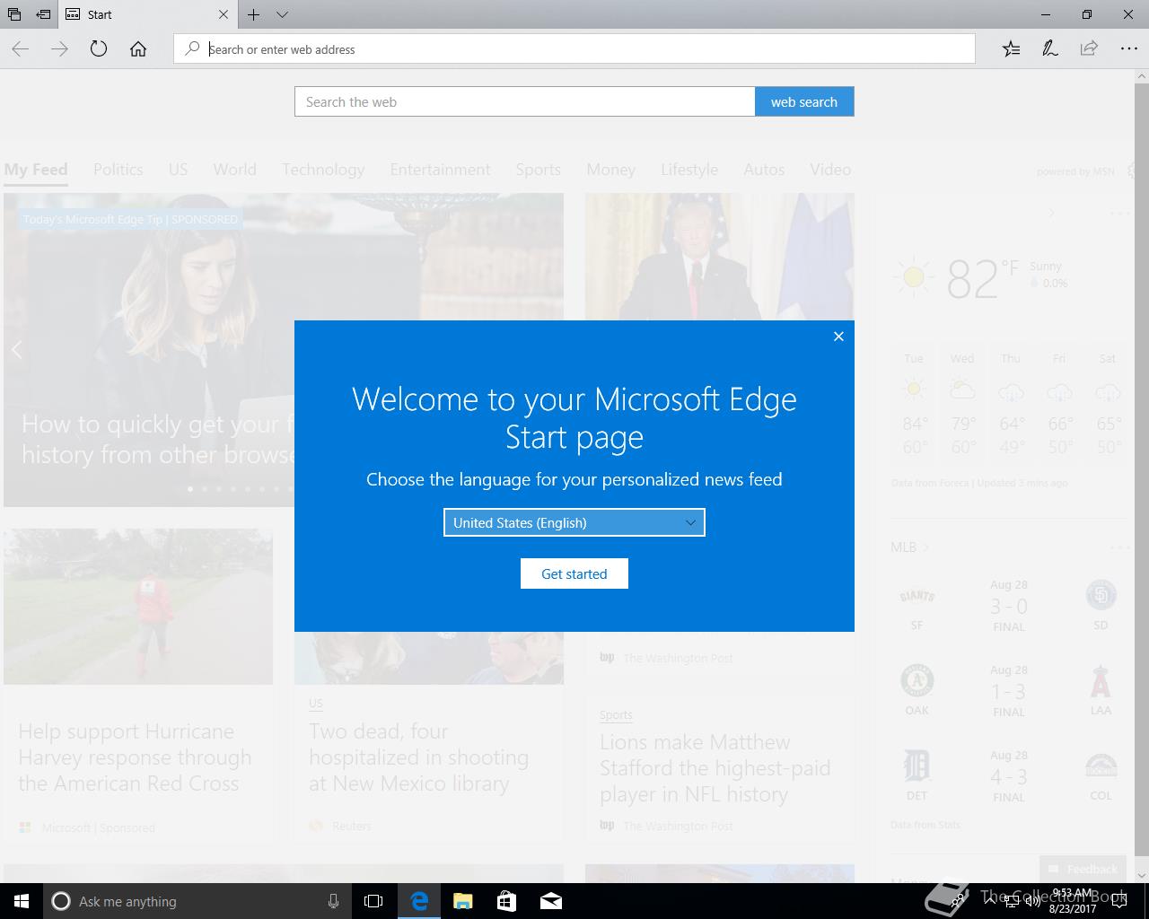Screen dimensions: 1149x919
Task: Open the My Feed tab
Action: click(36, 170)
